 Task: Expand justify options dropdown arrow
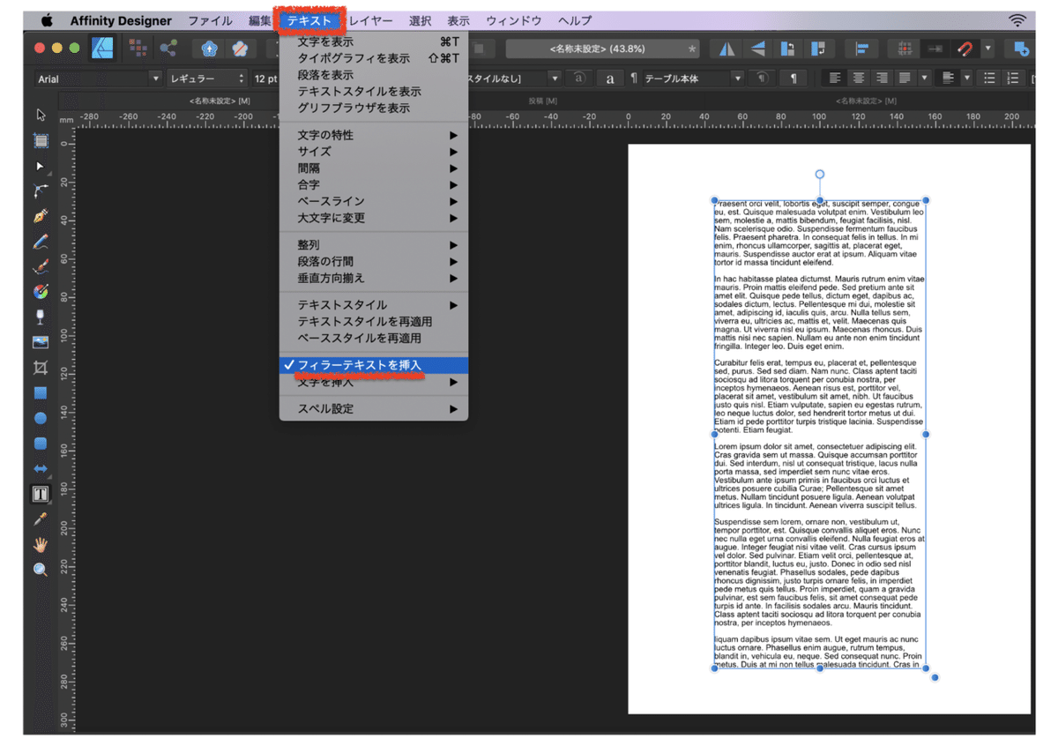click(x=924, y=78)
